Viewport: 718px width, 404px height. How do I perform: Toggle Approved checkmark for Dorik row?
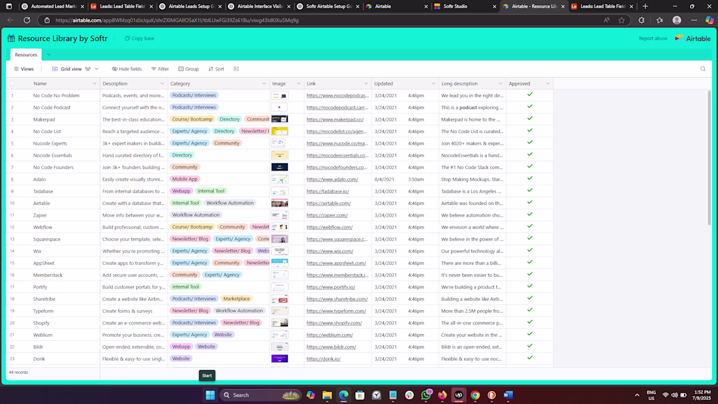530,358
